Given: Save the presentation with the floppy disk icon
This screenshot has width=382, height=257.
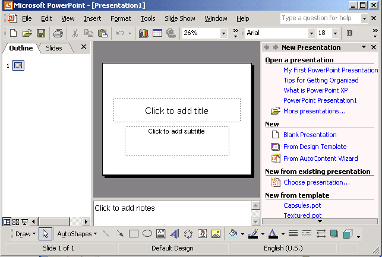Looking at the screenshot, I should pyautogui.click(x=41, y=33).
